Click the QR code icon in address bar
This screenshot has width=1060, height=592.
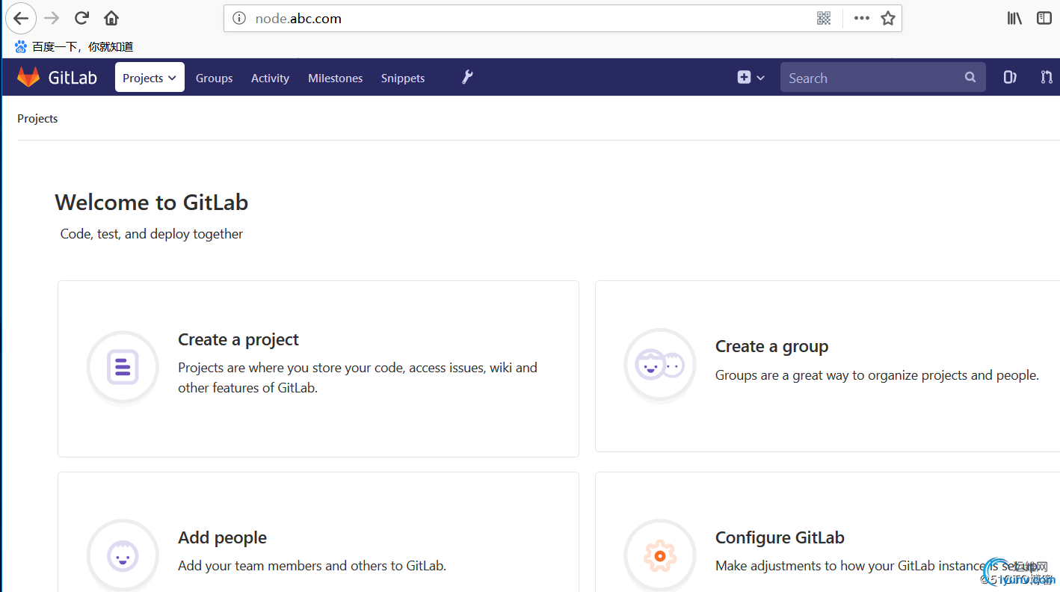tap(824, 19)
